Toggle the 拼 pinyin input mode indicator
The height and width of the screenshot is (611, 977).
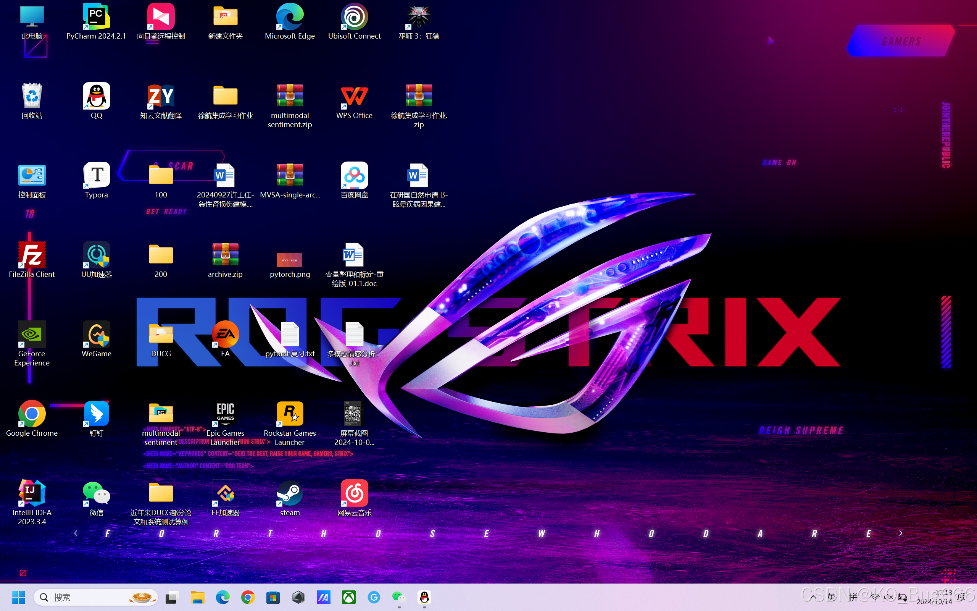(853, 597)
